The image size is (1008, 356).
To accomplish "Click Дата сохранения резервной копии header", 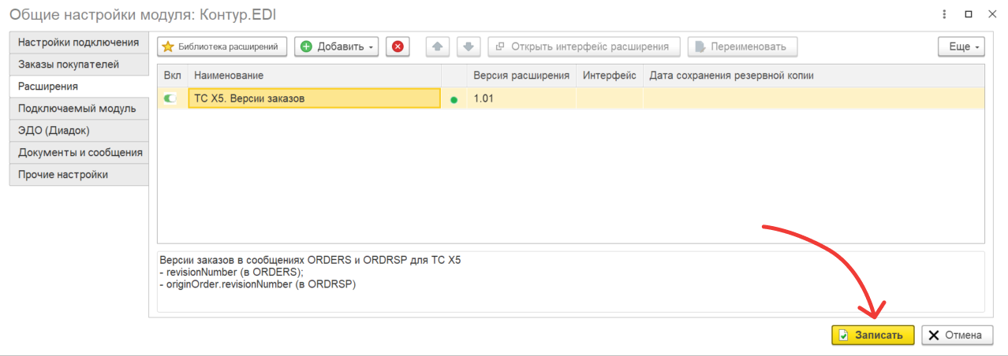I will tap(813, 76).
